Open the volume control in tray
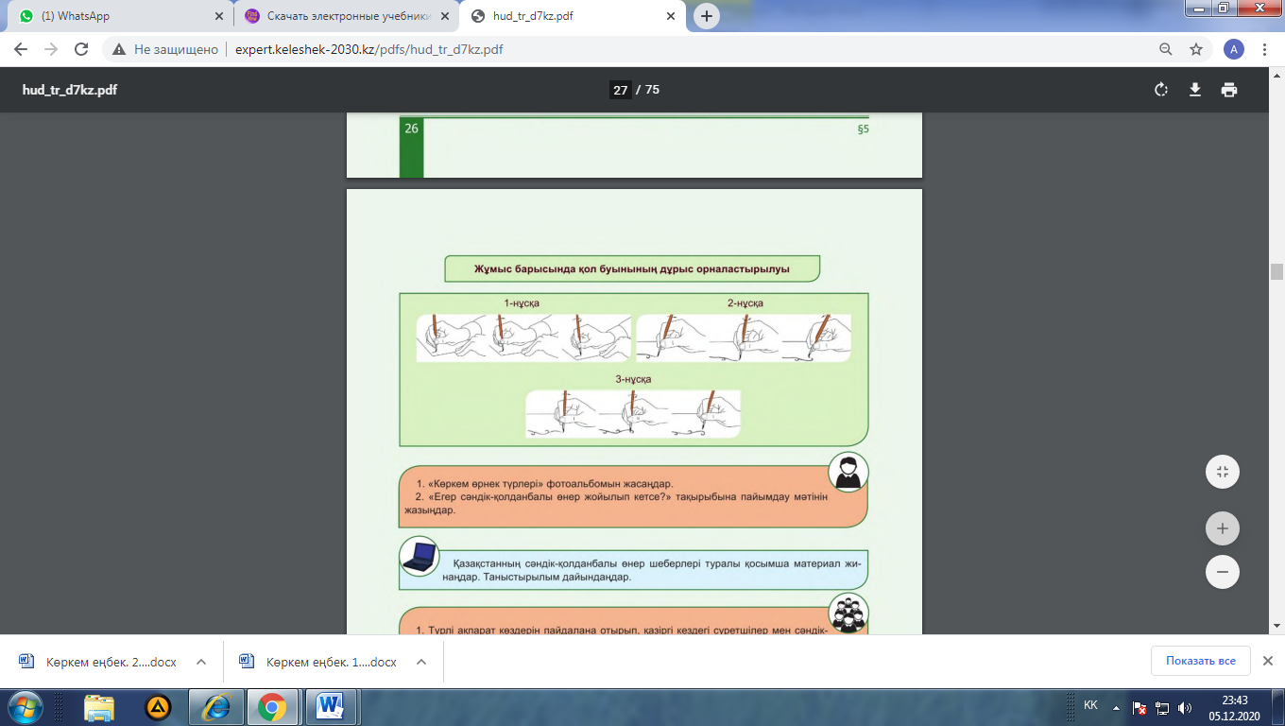The image size is (1285, 726). click(1185, 707)
